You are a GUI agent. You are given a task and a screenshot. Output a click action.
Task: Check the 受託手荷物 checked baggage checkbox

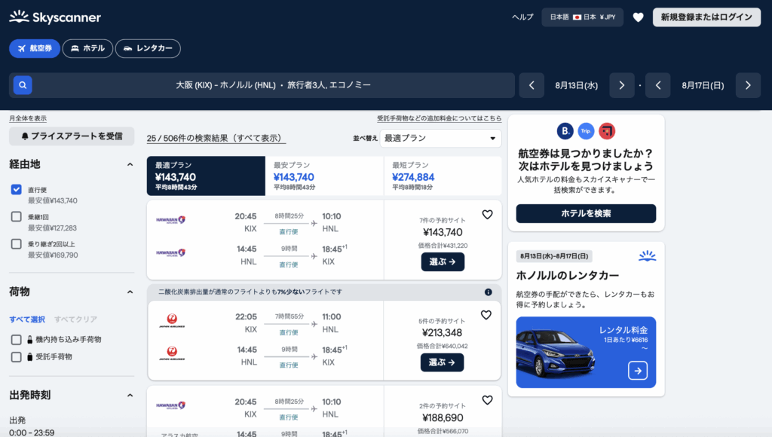tap(17, 357)
